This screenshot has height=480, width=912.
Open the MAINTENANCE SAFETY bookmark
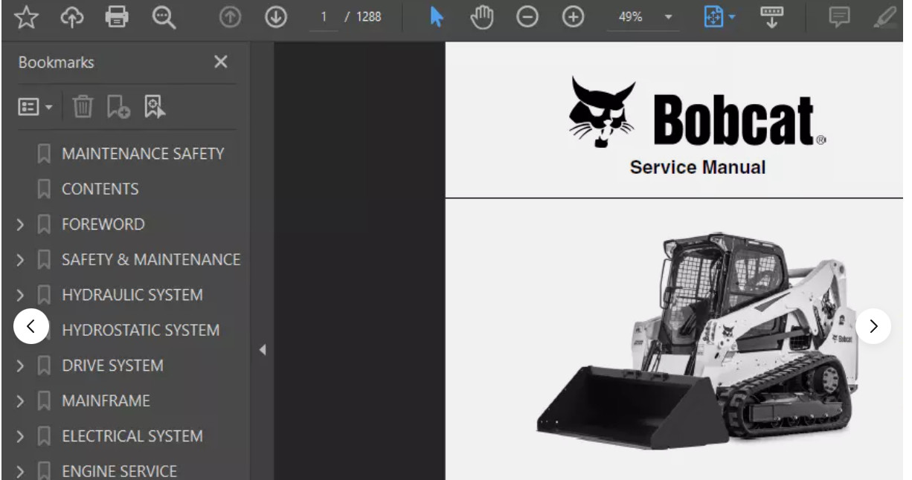(143, 154)
